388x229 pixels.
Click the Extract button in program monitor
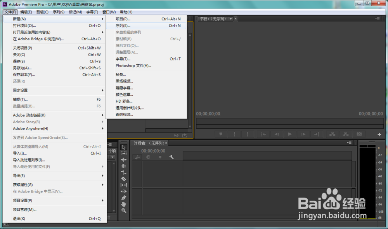pos(346,134)
